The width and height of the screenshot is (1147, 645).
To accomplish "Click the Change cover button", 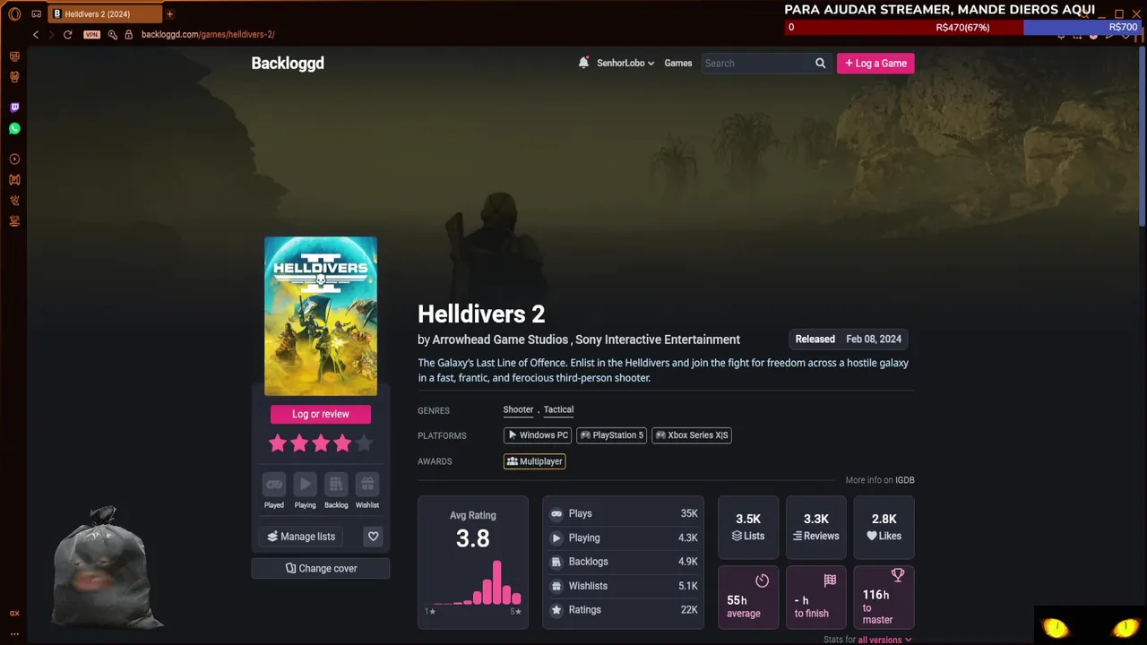I will pos(321,568).
